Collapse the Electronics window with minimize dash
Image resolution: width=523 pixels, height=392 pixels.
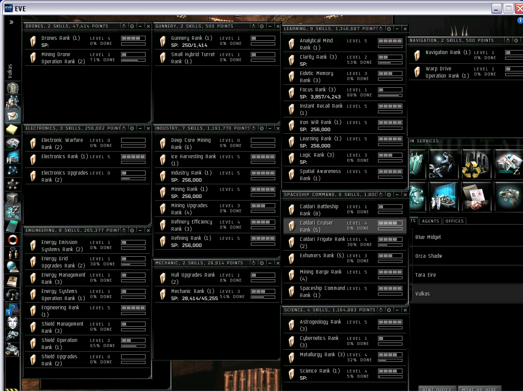(140, 128)
